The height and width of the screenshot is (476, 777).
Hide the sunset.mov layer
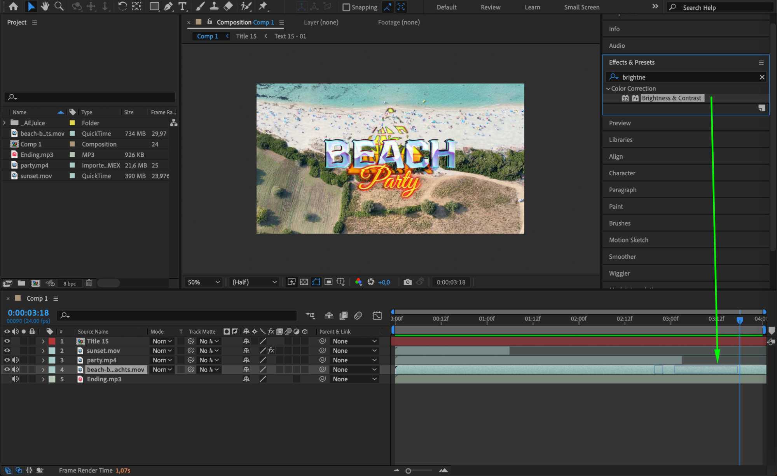click(x=7, y=351)
